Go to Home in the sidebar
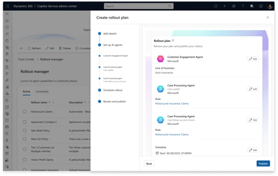The height and width of the screenshot is (176, 278). click(x=7, y=21)
